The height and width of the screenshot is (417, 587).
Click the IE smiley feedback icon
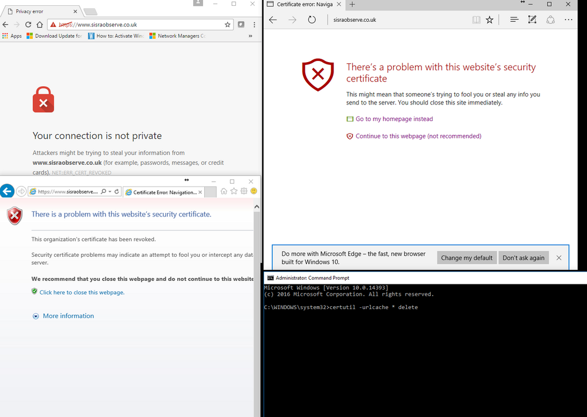[254, 191]
